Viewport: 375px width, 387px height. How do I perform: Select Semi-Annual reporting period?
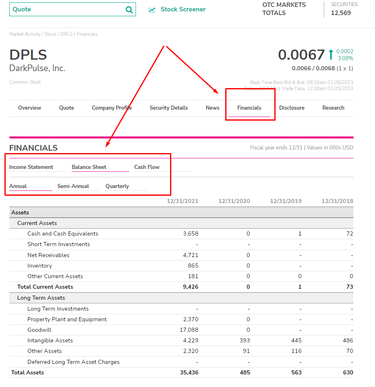click(x=73, y=186)
